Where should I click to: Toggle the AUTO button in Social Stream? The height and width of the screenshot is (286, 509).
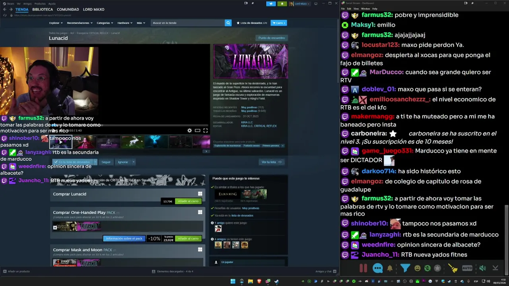tap(467, 268)
